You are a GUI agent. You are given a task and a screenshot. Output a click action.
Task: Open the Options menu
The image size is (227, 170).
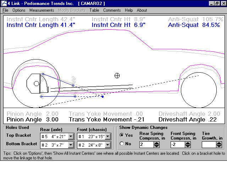[x=19, y=10]
